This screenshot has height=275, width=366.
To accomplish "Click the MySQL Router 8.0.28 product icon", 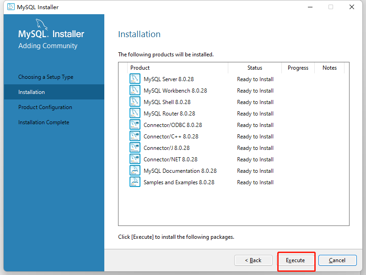I will [135, 113].
